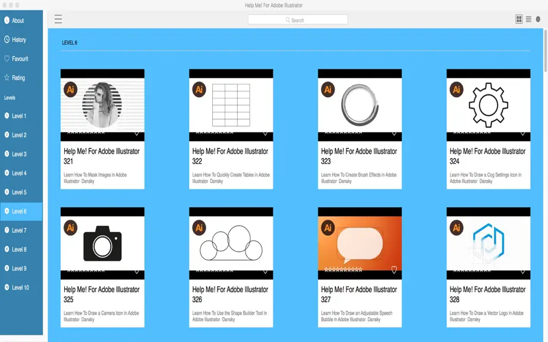Screen dimensions: 548x342
Task: Open tutorial 326 Shape Builder Tool title
Action: pyautogui.click(x=230, y=294)
